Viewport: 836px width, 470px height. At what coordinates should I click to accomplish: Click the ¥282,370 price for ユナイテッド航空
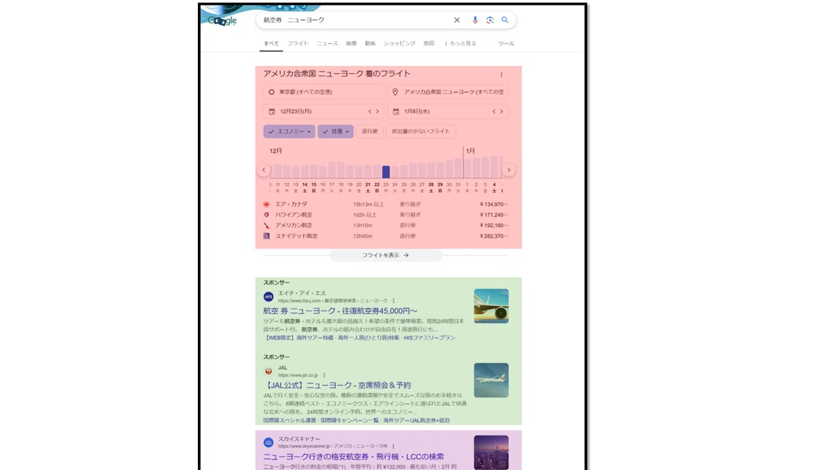(x=494, y=236)
